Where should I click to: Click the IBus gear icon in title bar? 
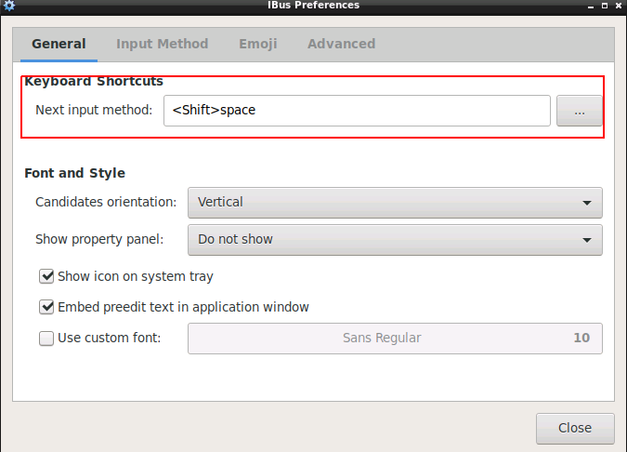pos(8,6)
